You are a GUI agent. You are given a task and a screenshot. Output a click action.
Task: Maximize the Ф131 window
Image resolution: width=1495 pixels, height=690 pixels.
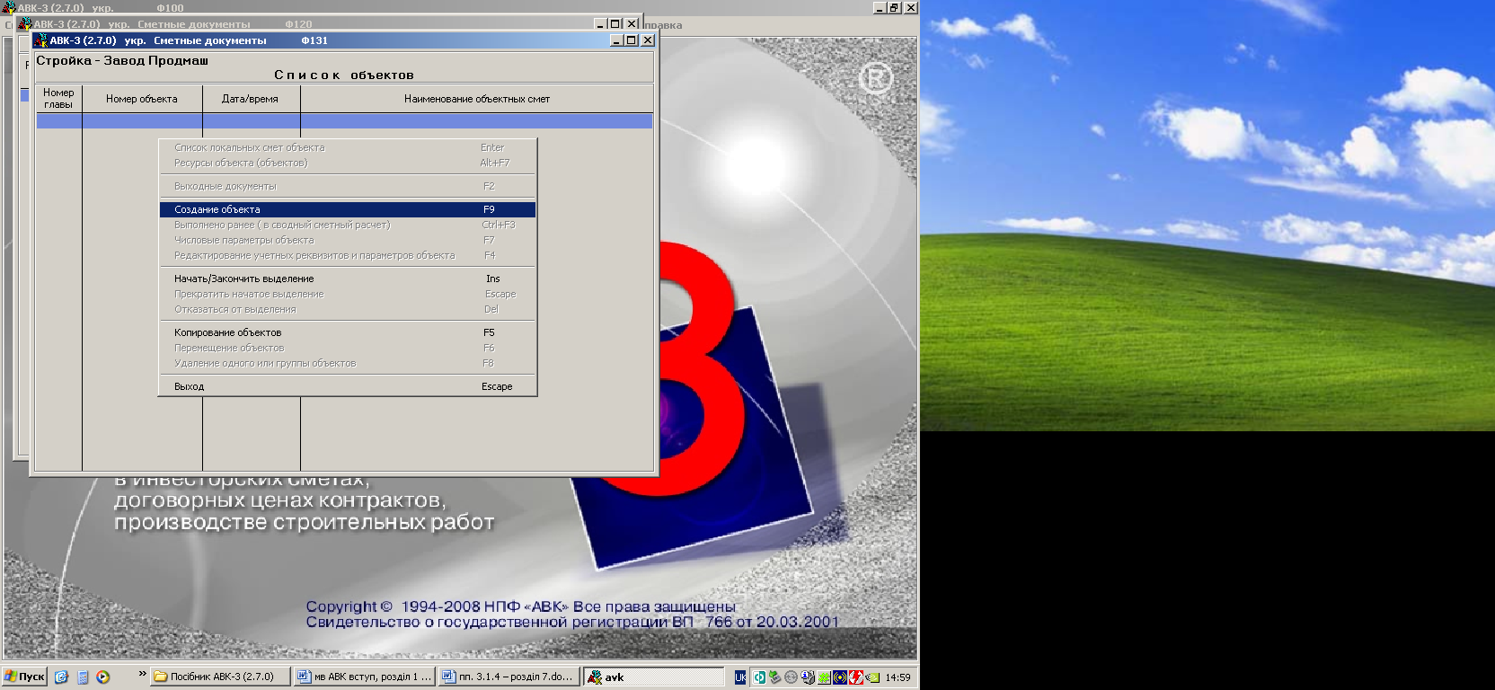[x=632, y=40]
